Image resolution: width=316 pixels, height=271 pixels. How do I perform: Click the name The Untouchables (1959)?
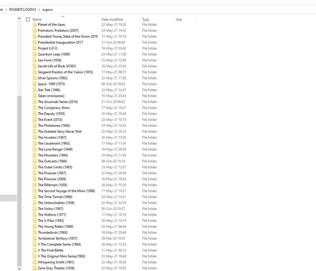[56, 203]
